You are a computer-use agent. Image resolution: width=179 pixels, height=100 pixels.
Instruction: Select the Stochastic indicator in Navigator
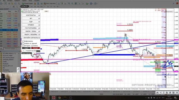[x=6, y=70]
